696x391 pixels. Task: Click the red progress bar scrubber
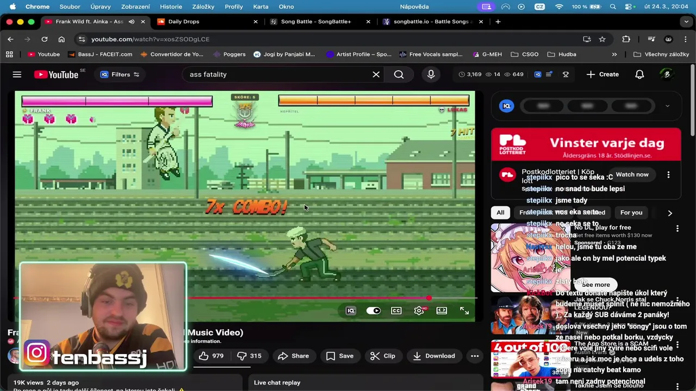[429, 298]
